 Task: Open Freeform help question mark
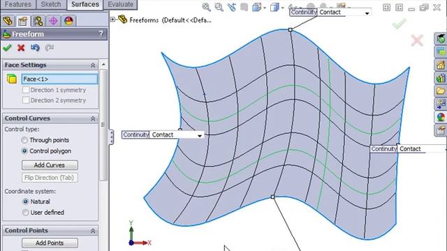101,34
